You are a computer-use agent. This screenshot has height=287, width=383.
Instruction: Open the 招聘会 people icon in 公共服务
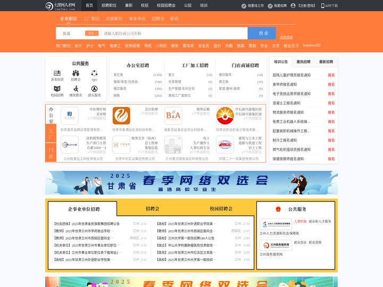click(76, 73)
